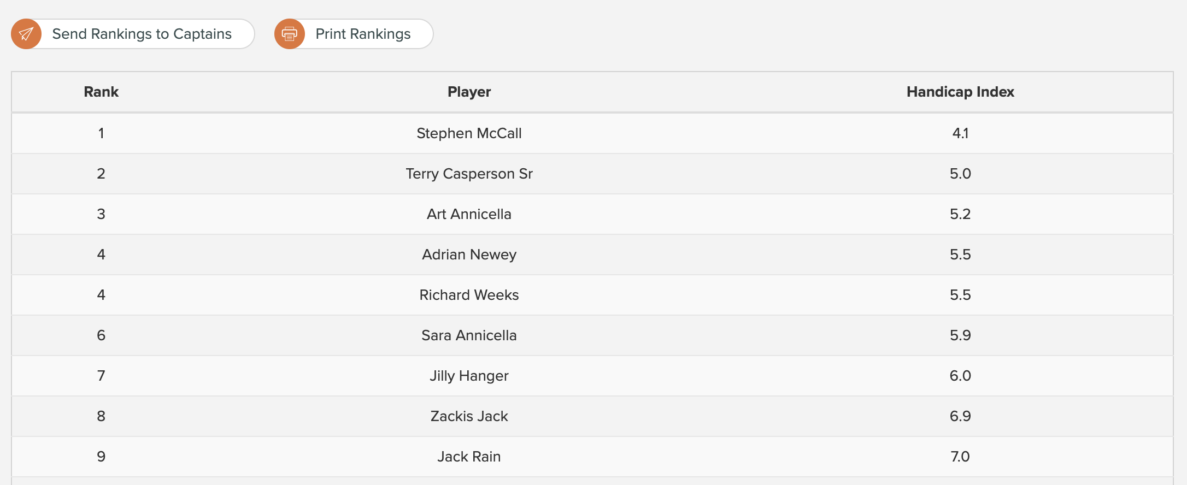Click the orange printer icon

[290, 34]
